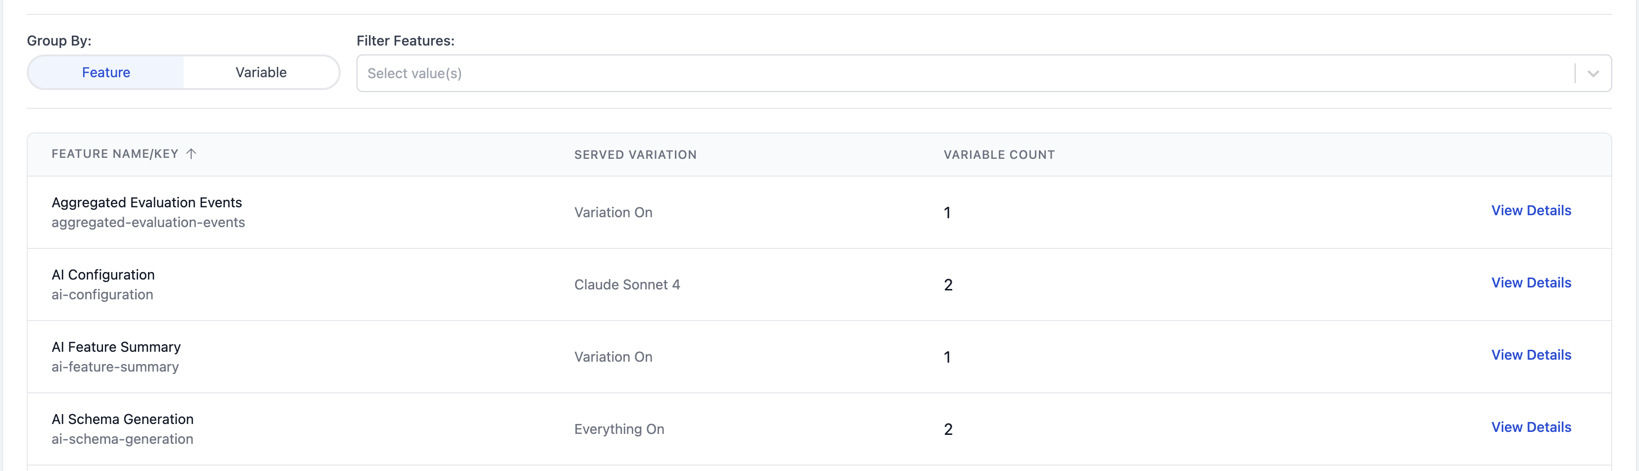Click the Variable Count column header
This screenshot has height=471, width=1639.
point(998,154)
